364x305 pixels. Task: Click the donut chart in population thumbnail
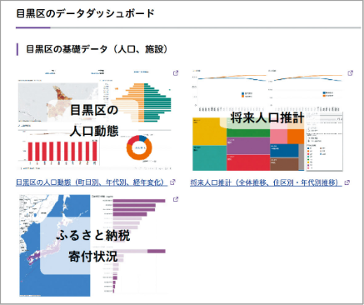(139, 147)
